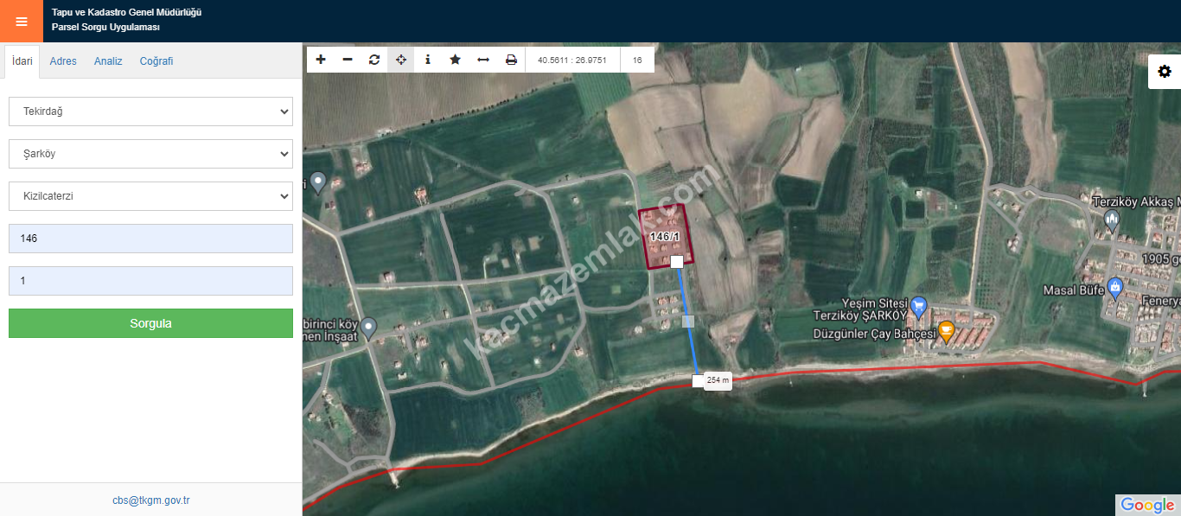
Task: Click the Yeşim Sitesi map marker
Action: point(919,304)
